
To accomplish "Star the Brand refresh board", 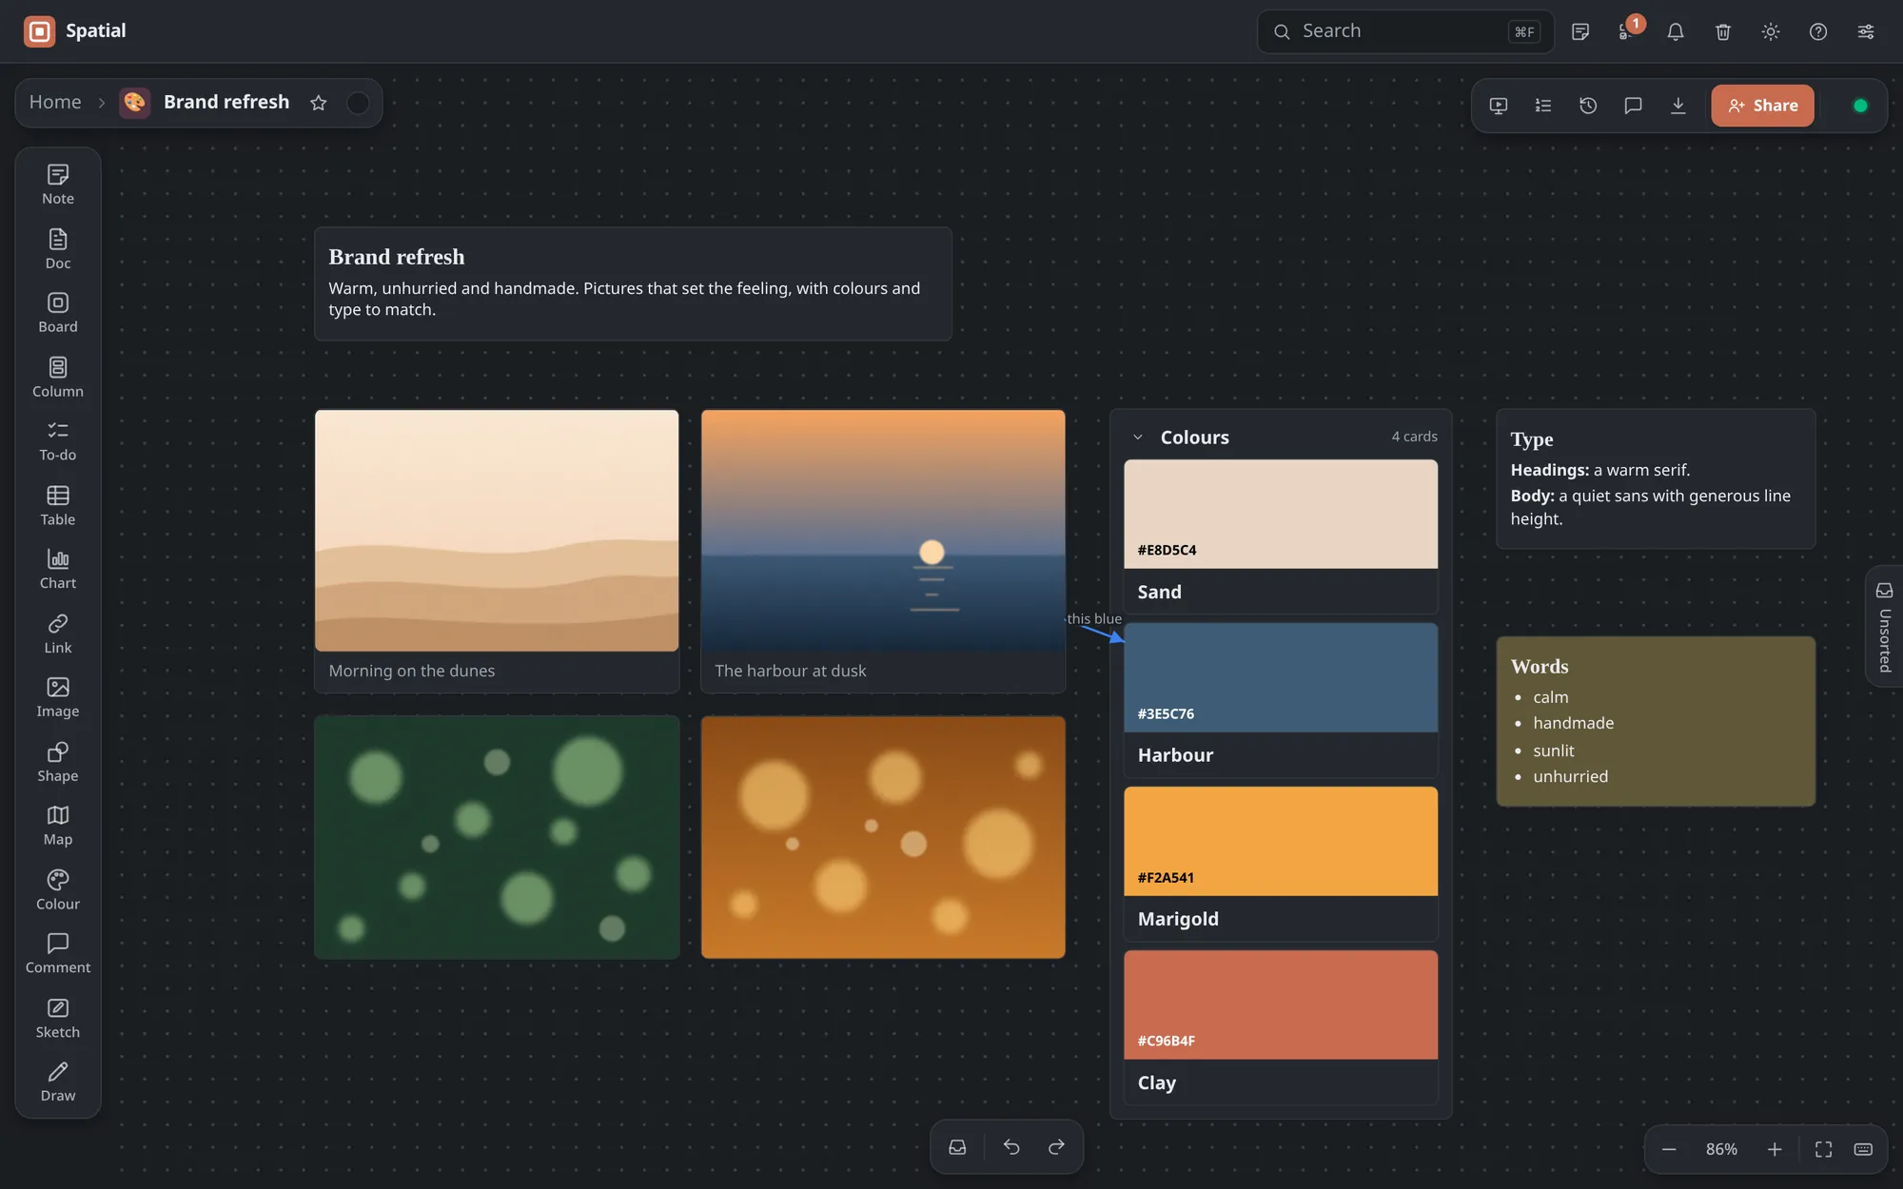I will click(319, 103).
